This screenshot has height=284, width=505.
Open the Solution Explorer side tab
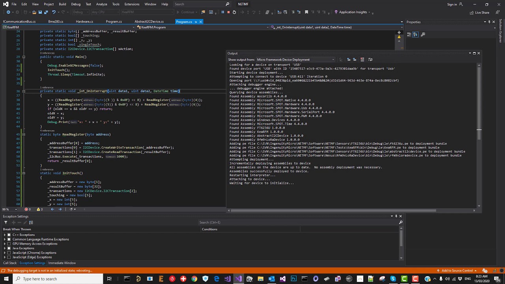pyautogui.click(x=501, y=31)
